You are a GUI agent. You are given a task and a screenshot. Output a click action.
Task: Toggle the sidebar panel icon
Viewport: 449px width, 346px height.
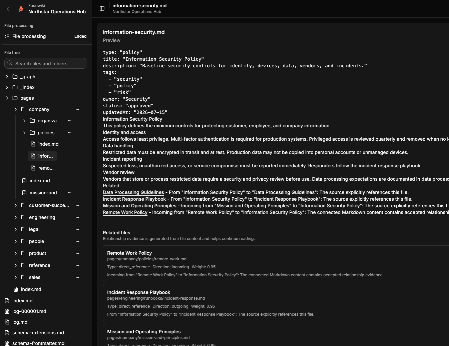point(102,8)
